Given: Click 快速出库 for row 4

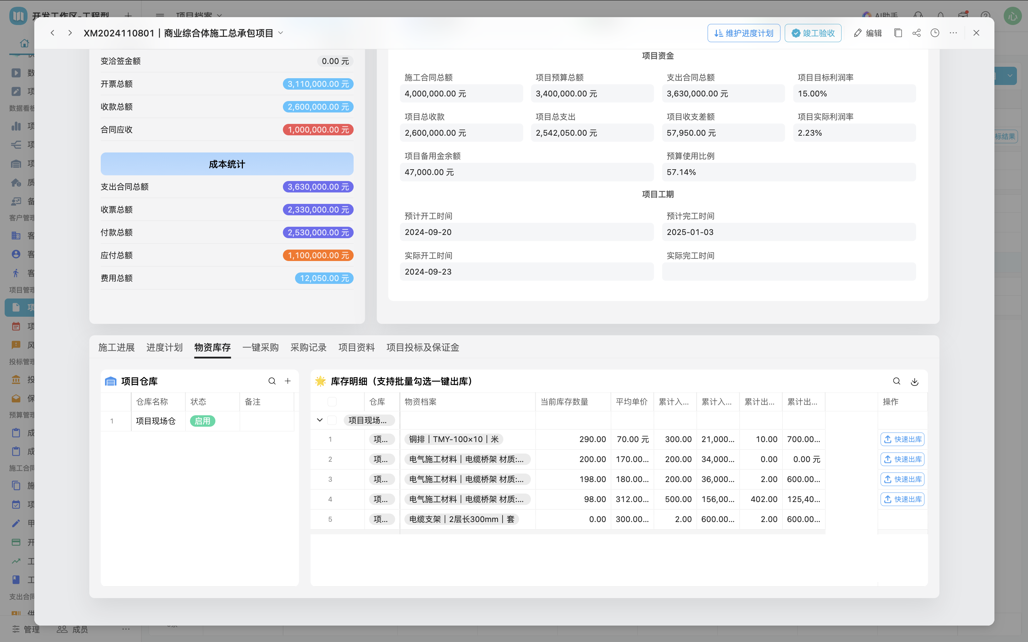Looking at the screenshot, I should [x=902, y=499].
